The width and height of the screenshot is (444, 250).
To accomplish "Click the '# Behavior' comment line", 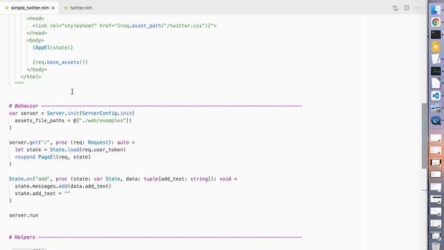I will (x=155, y=106).
